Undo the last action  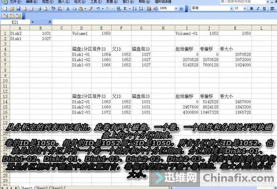tap(98, 8)
